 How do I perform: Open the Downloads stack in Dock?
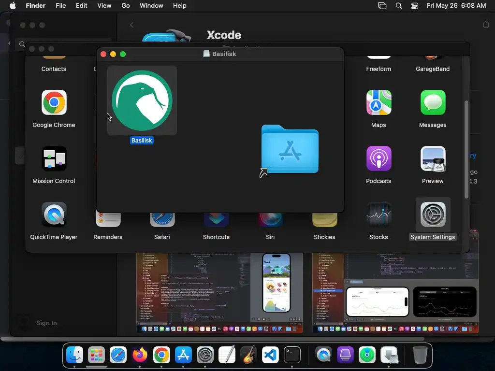(x=389, y=355)
